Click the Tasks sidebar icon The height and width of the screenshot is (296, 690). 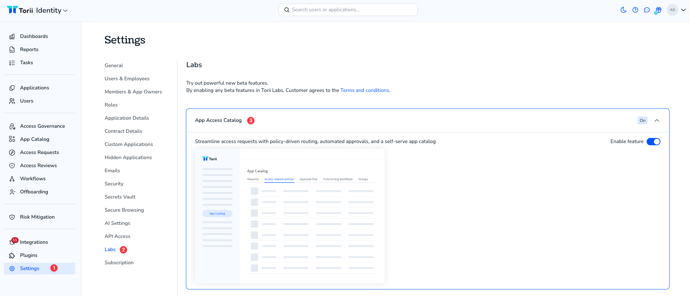click(x=12, y=62)
